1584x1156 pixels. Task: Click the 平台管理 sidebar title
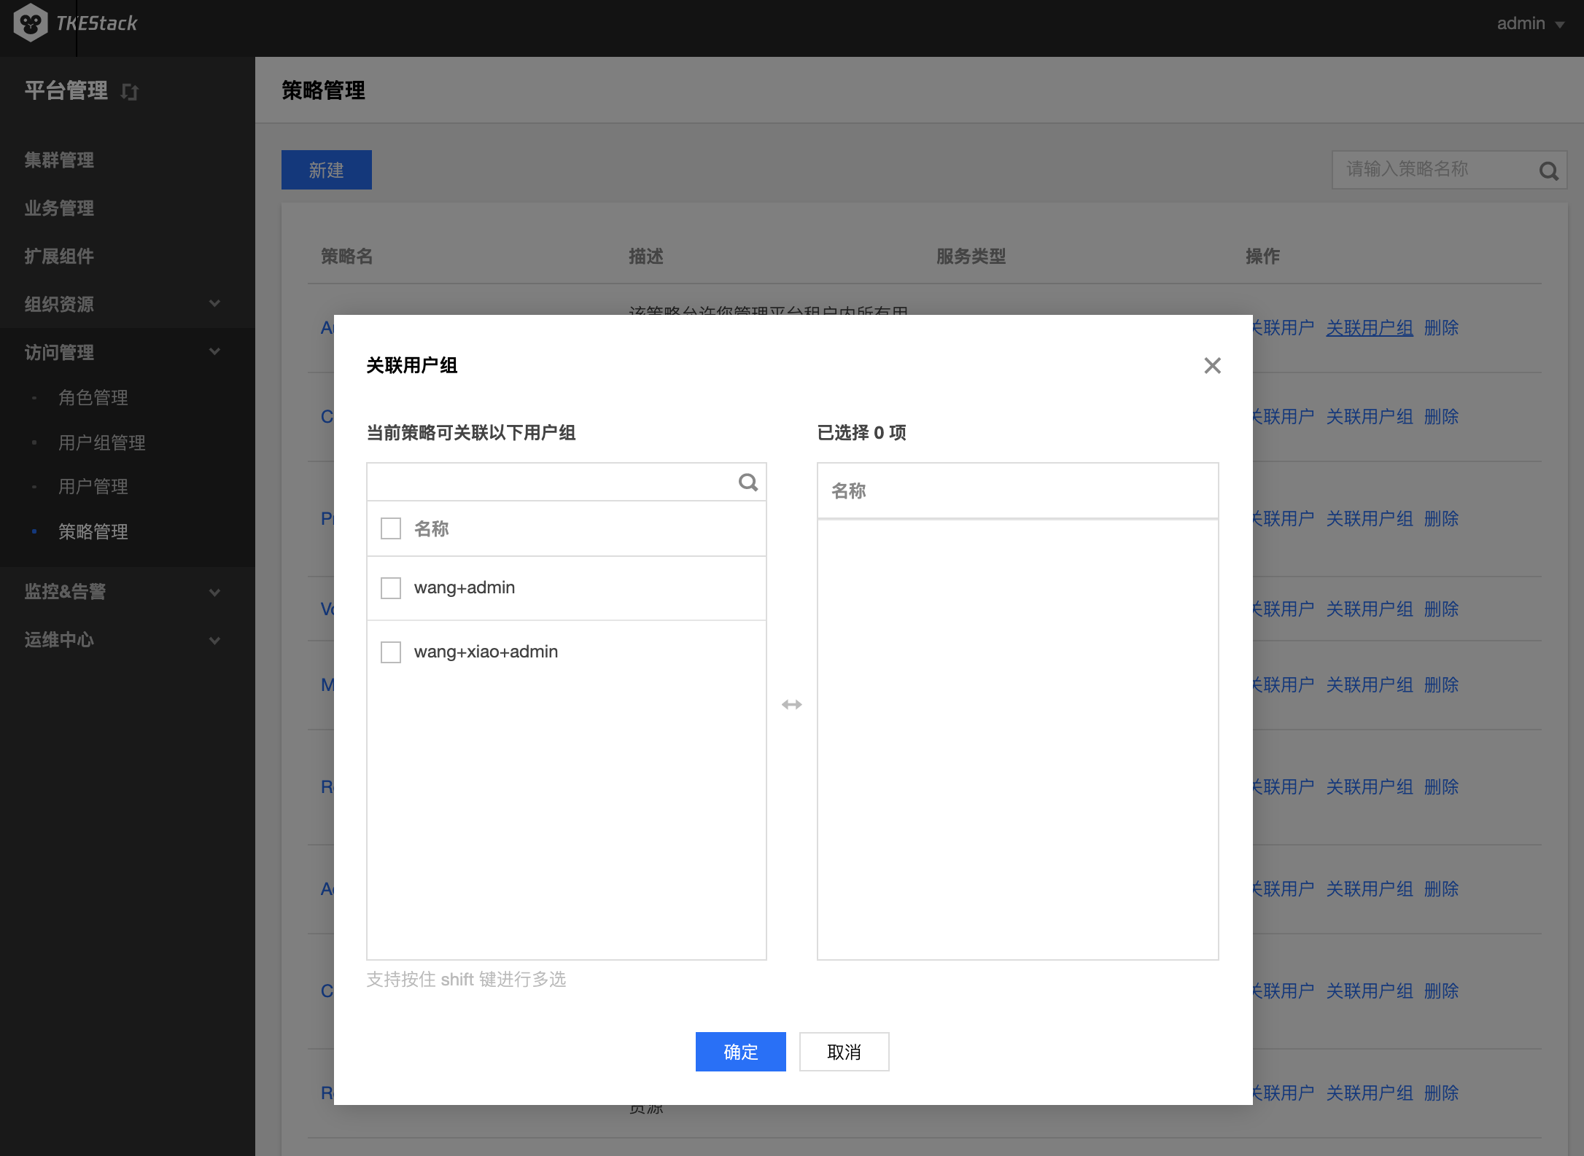click(x=66, y=90)
